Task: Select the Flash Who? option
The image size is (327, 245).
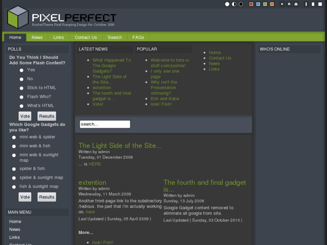Action: click(22, 97)
